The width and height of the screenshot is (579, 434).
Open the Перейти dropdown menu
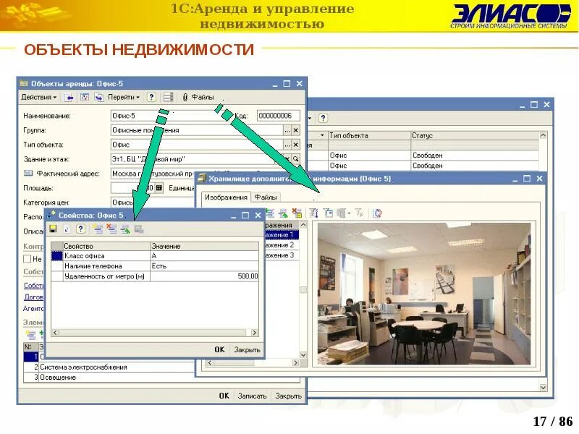124,98
